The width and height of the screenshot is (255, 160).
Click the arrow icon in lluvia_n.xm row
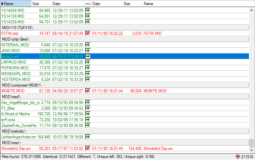click(88, 56)
